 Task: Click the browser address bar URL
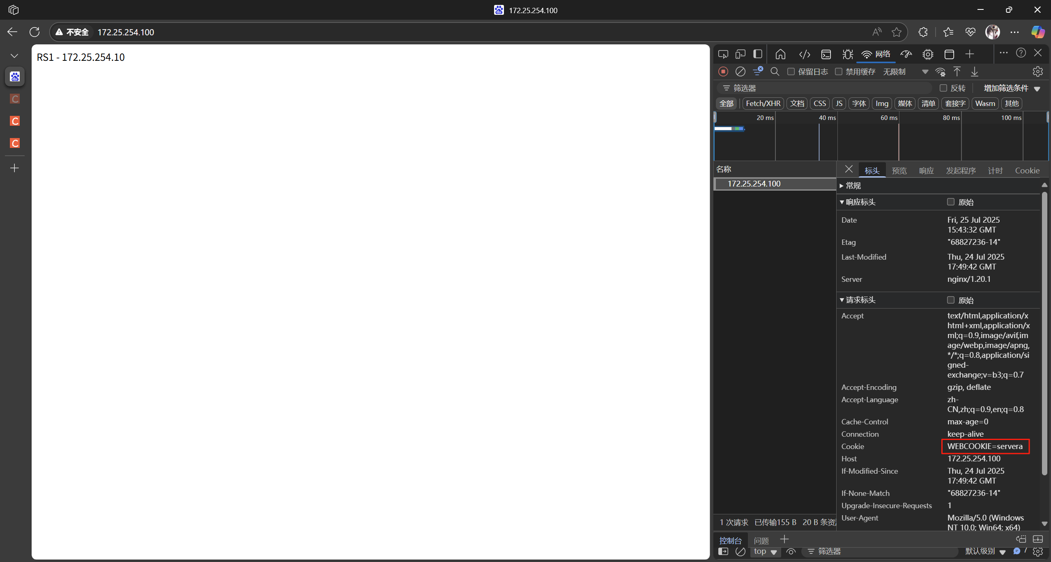(126, 32)
